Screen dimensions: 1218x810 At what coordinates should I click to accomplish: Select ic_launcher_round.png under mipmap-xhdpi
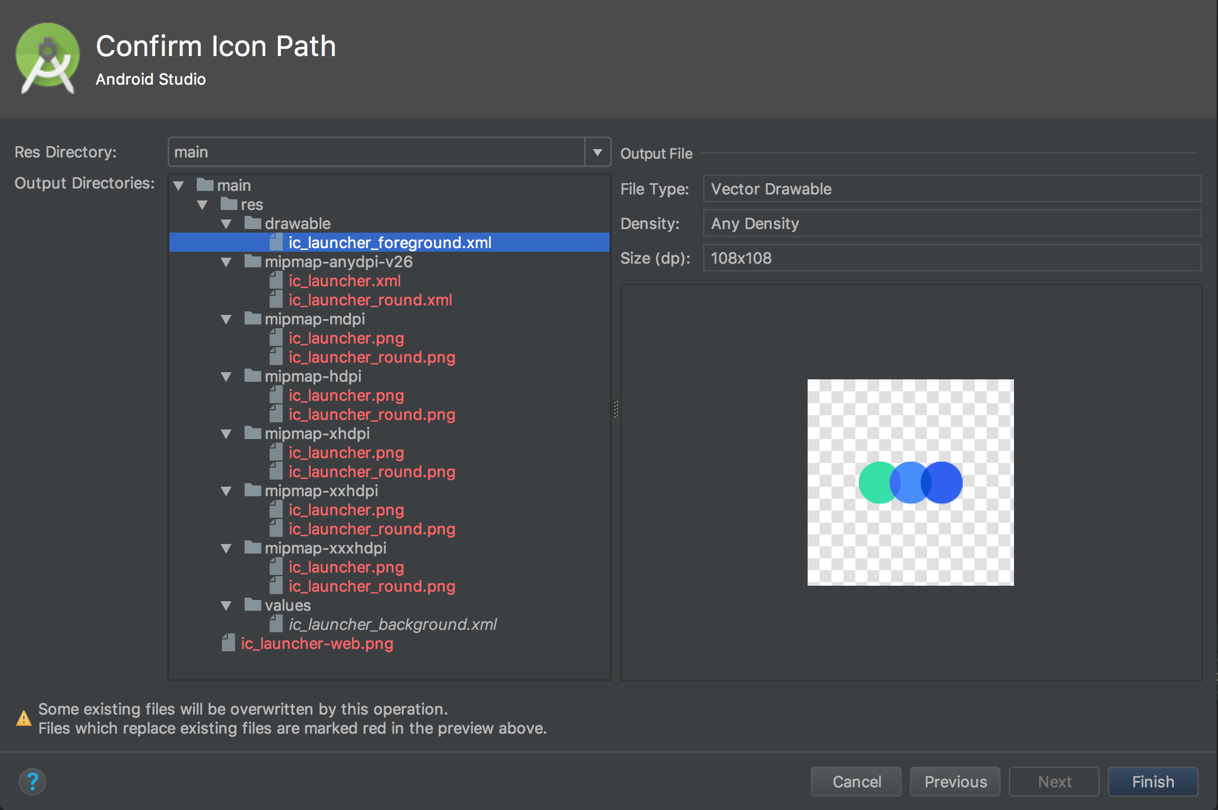(372, 471)
